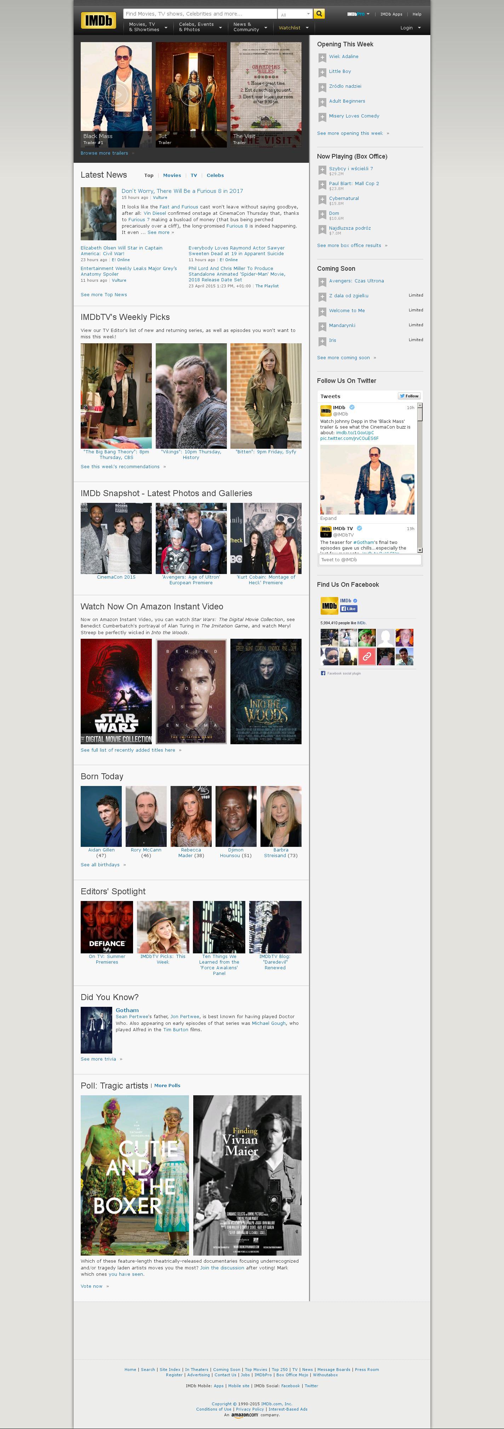Click IMDb avatar in first tweet
Image resolution: width=504 pixels, height=1429 pixels.
326,411
